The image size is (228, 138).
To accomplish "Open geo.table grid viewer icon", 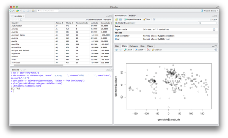I will tap(214, 30).
